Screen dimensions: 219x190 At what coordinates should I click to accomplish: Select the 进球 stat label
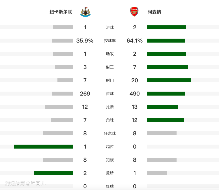pos(110,27)
